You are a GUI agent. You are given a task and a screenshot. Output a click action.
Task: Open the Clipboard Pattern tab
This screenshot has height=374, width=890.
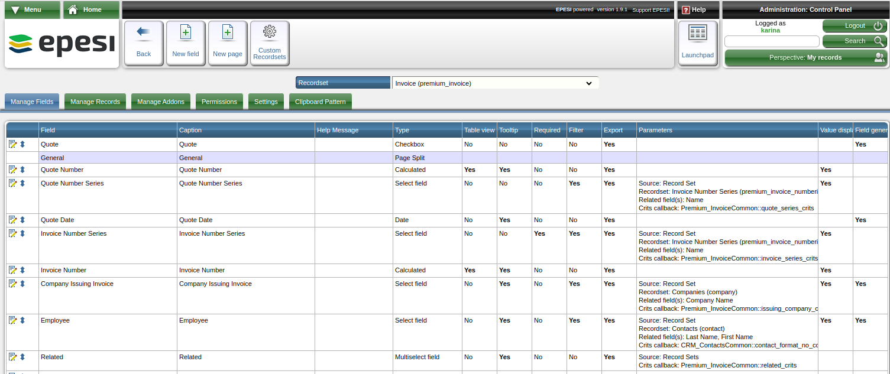click(x=321, y=102)
